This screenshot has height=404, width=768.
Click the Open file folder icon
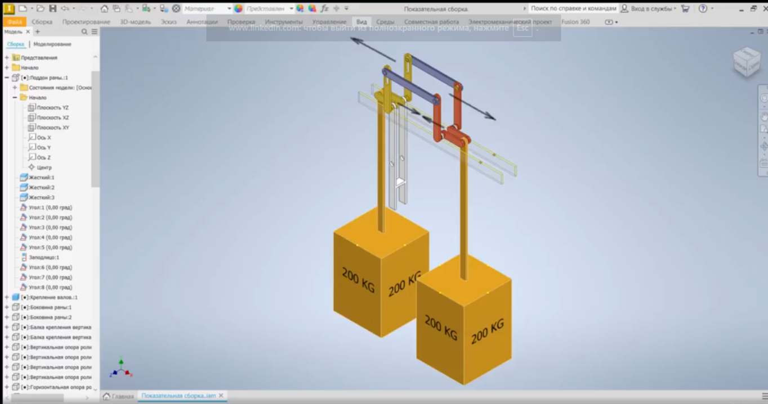40,8
